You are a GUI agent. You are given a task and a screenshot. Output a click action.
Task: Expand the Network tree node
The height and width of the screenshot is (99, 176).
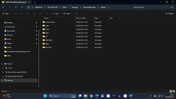click(x=2, y=80)
